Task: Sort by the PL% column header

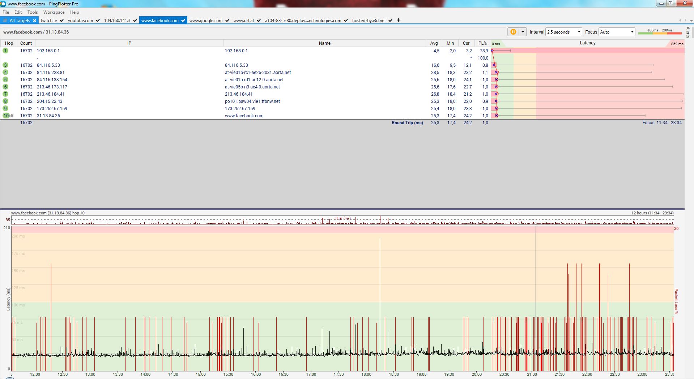Action: tap(482, 43)
